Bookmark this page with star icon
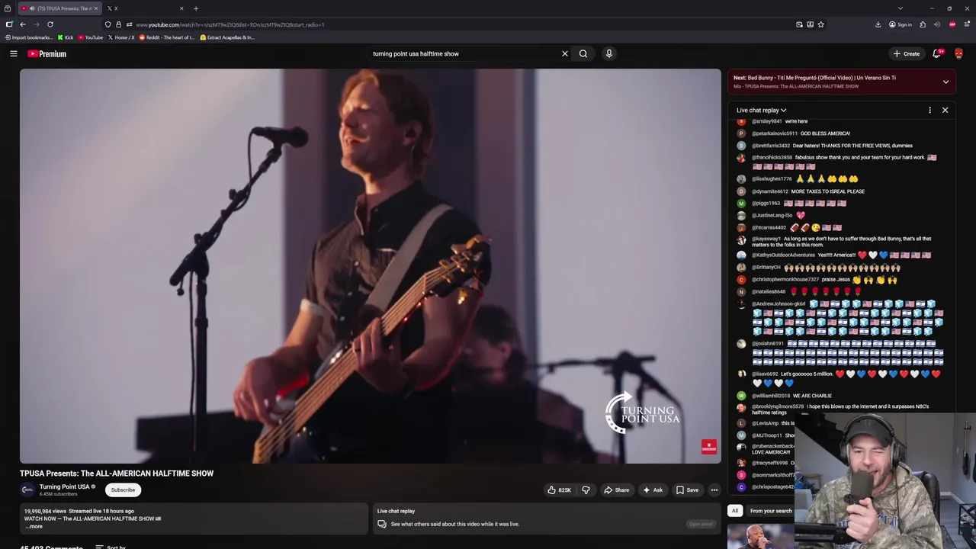The image size is (976, 549). point(820,24)
